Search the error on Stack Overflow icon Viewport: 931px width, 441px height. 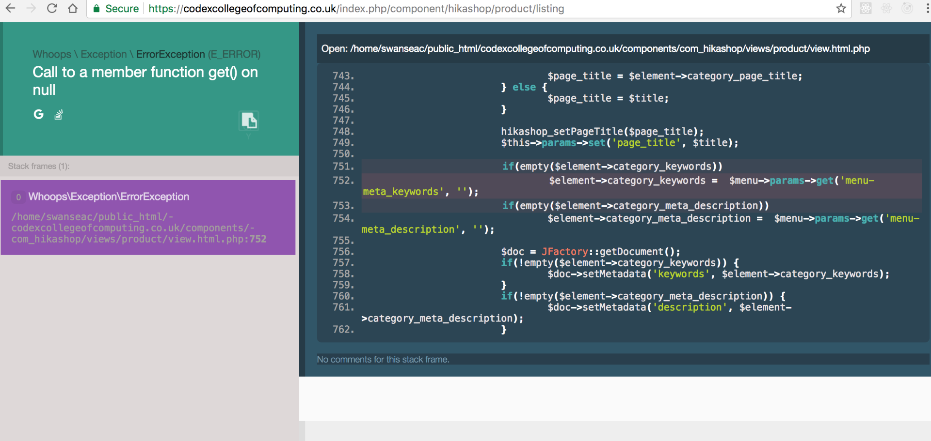(x=59, y=115)
